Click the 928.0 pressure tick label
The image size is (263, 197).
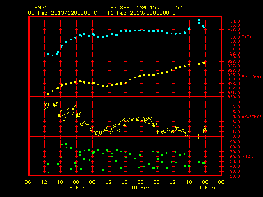click(x=233, y=62)
